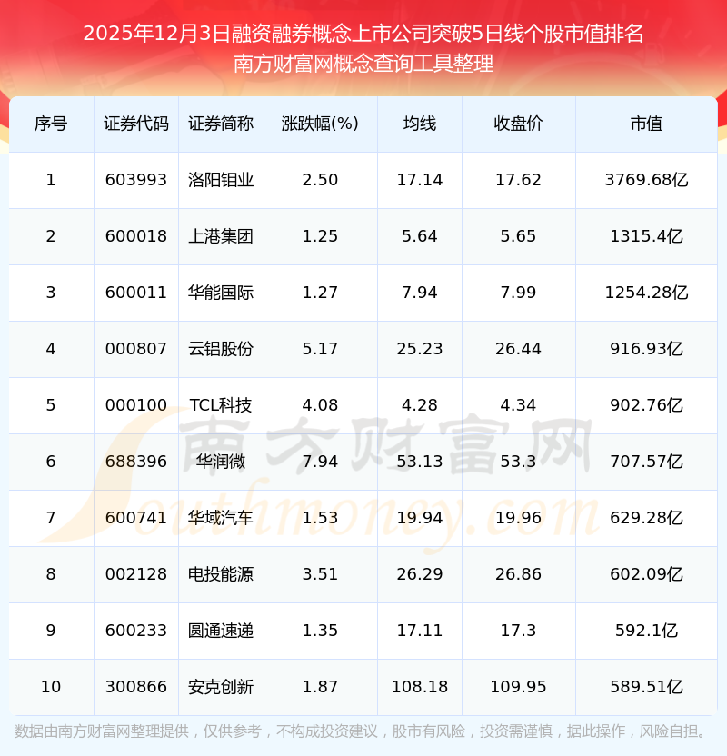Click moving average value 5.64

(x=420, y=236)
